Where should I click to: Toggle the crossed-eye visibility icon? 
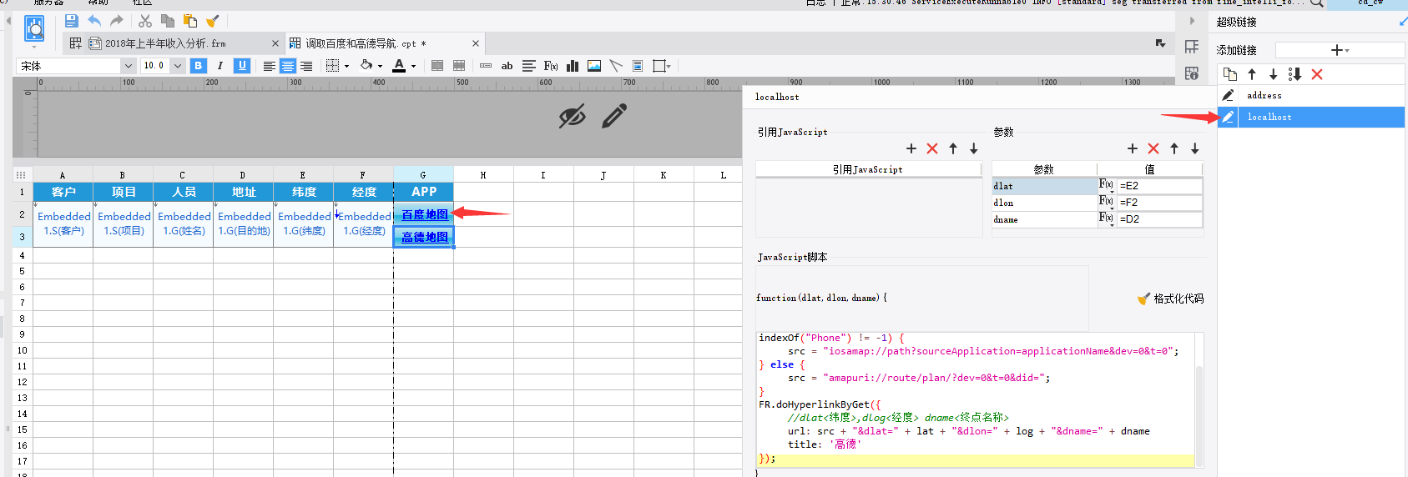pos(572,117)
